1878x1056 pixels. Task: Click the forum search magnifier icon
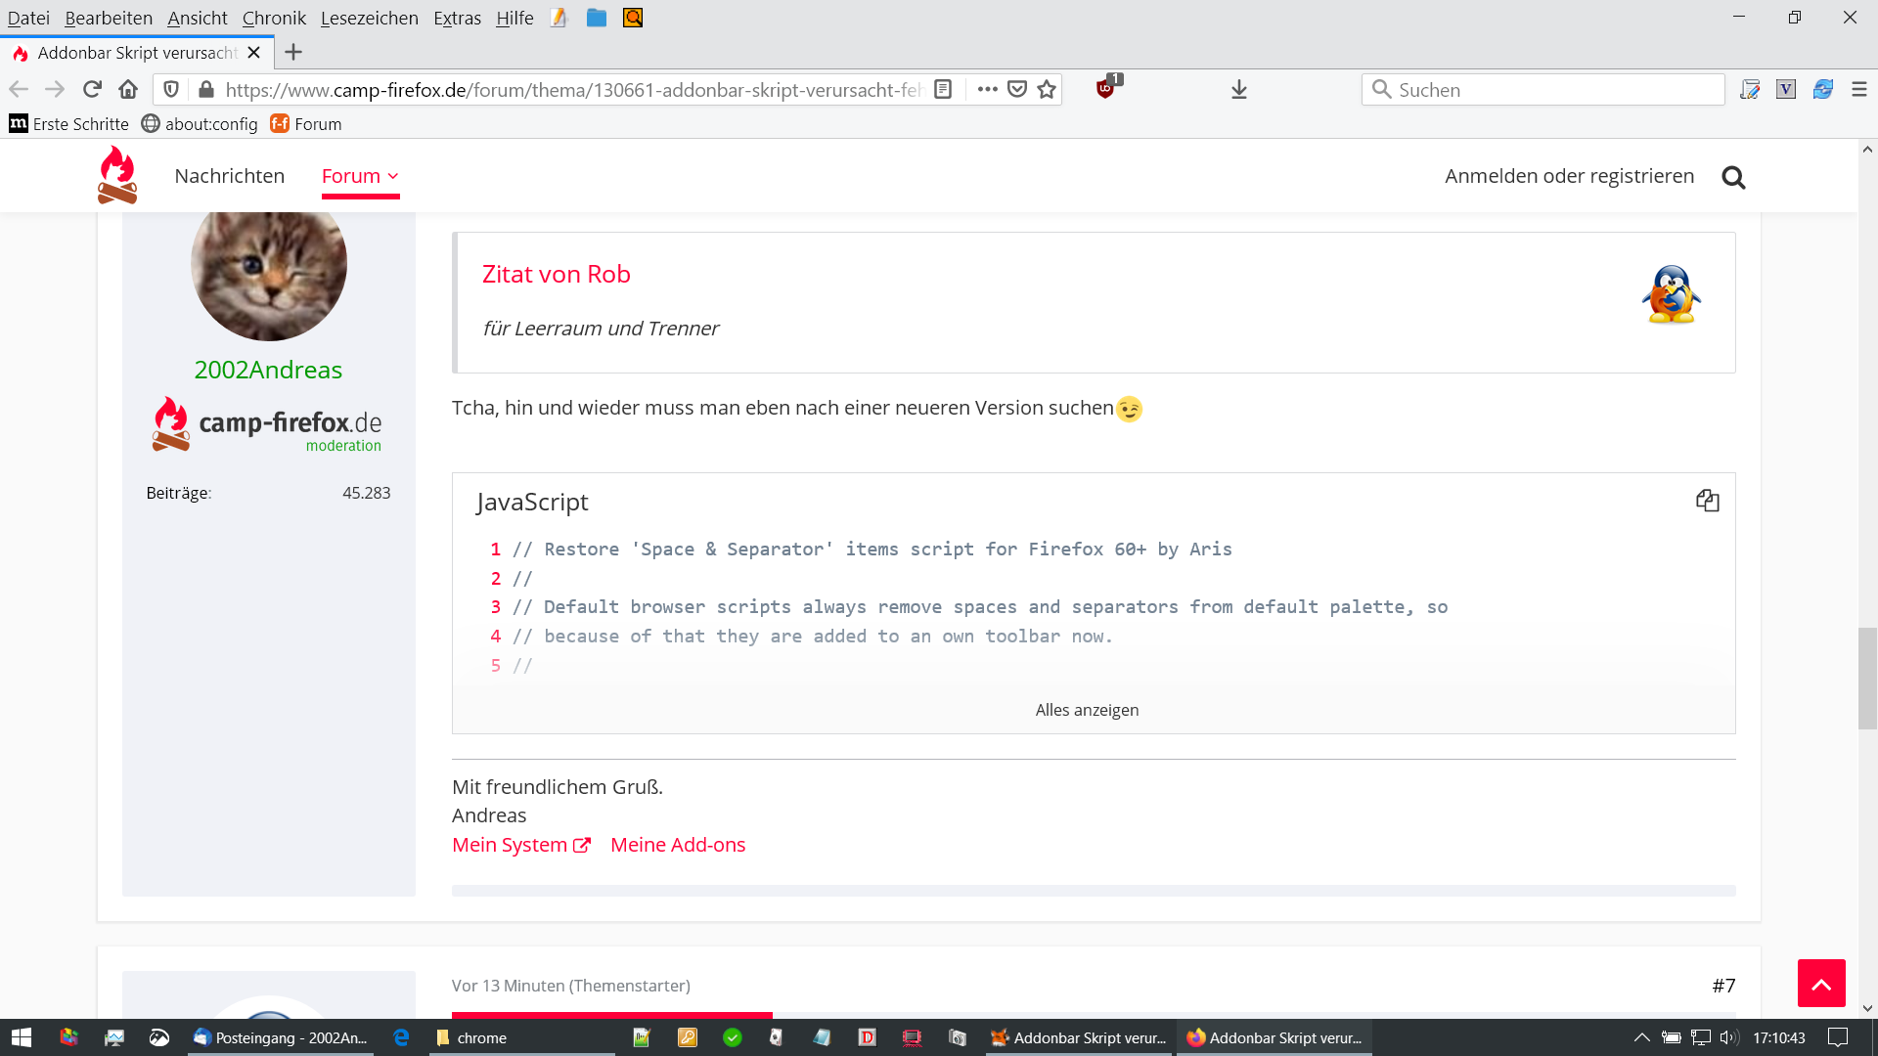1733,177
